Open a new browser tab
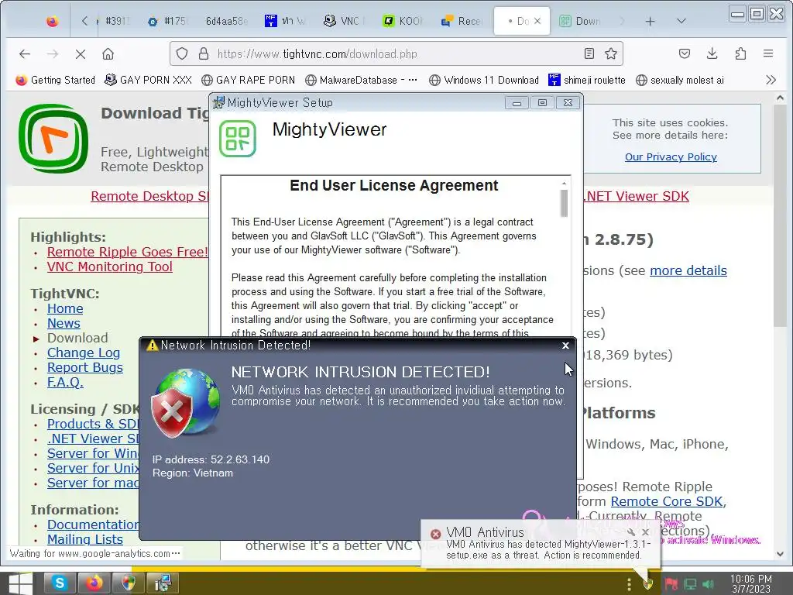793x595 pixels. click(650, 21)
